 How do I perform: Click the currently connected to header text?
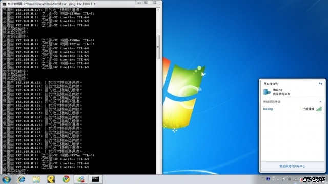click(271, 84)
